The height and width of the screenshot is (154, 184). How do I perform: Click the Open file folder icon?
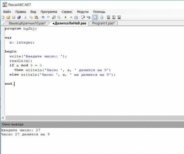coord(8,18)
